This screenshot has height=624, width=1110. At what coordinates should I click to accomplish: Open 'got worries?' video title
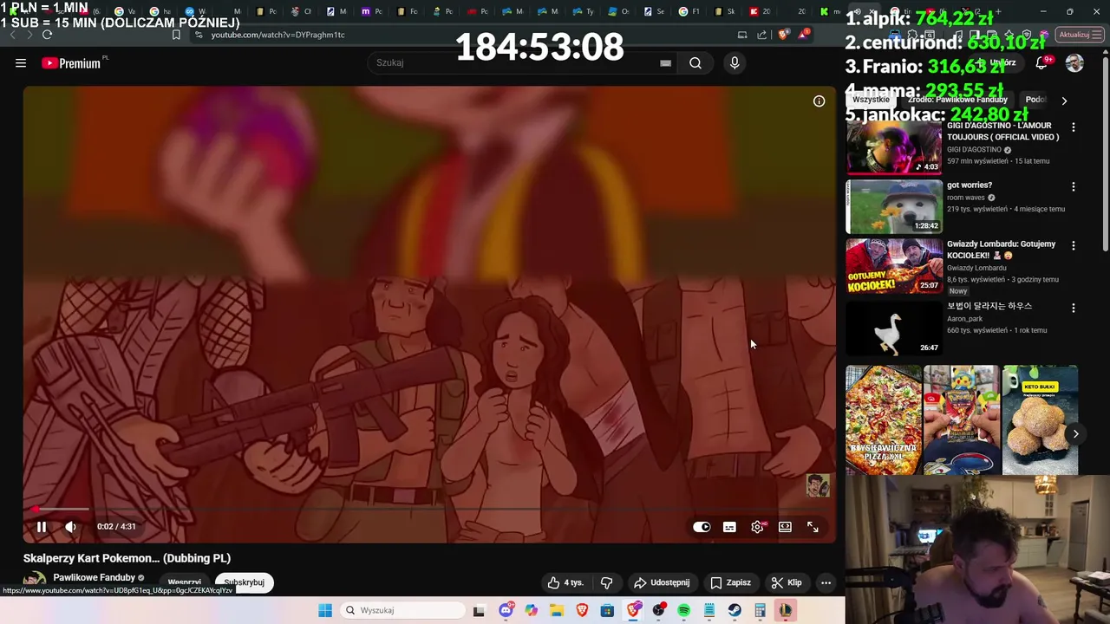coord(969,185)
